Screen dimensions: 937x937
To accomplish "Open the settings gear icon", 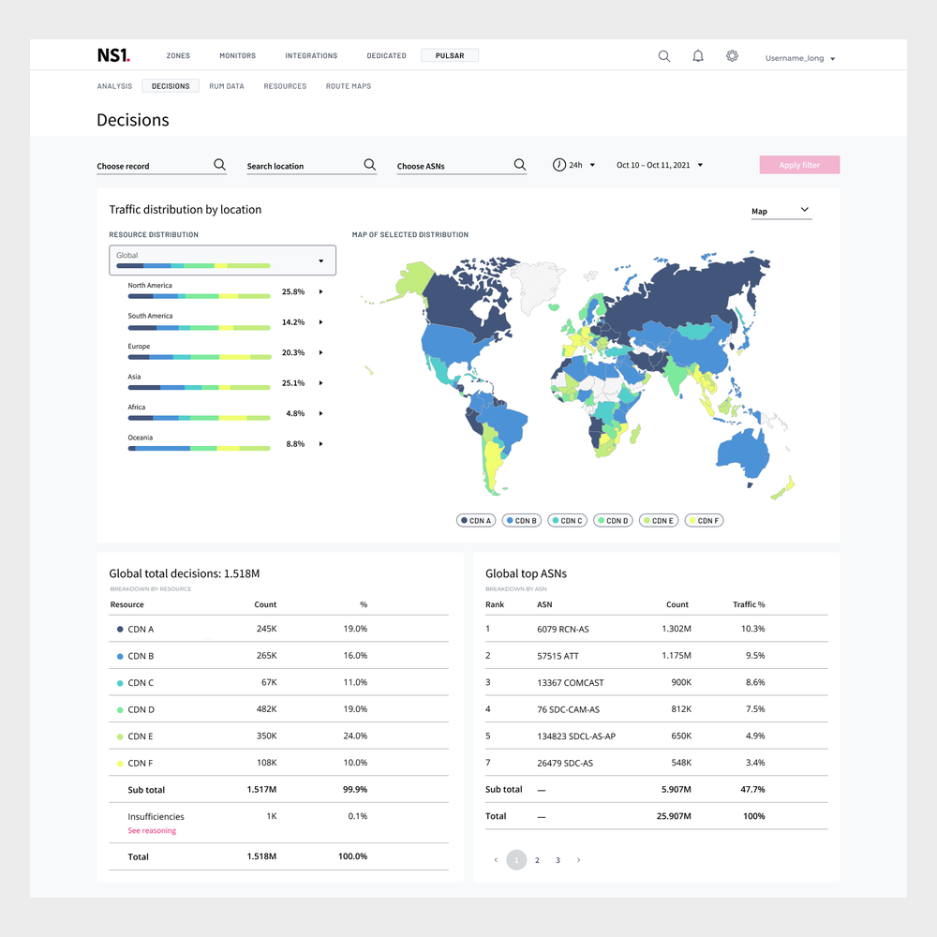I will [732, 56].
